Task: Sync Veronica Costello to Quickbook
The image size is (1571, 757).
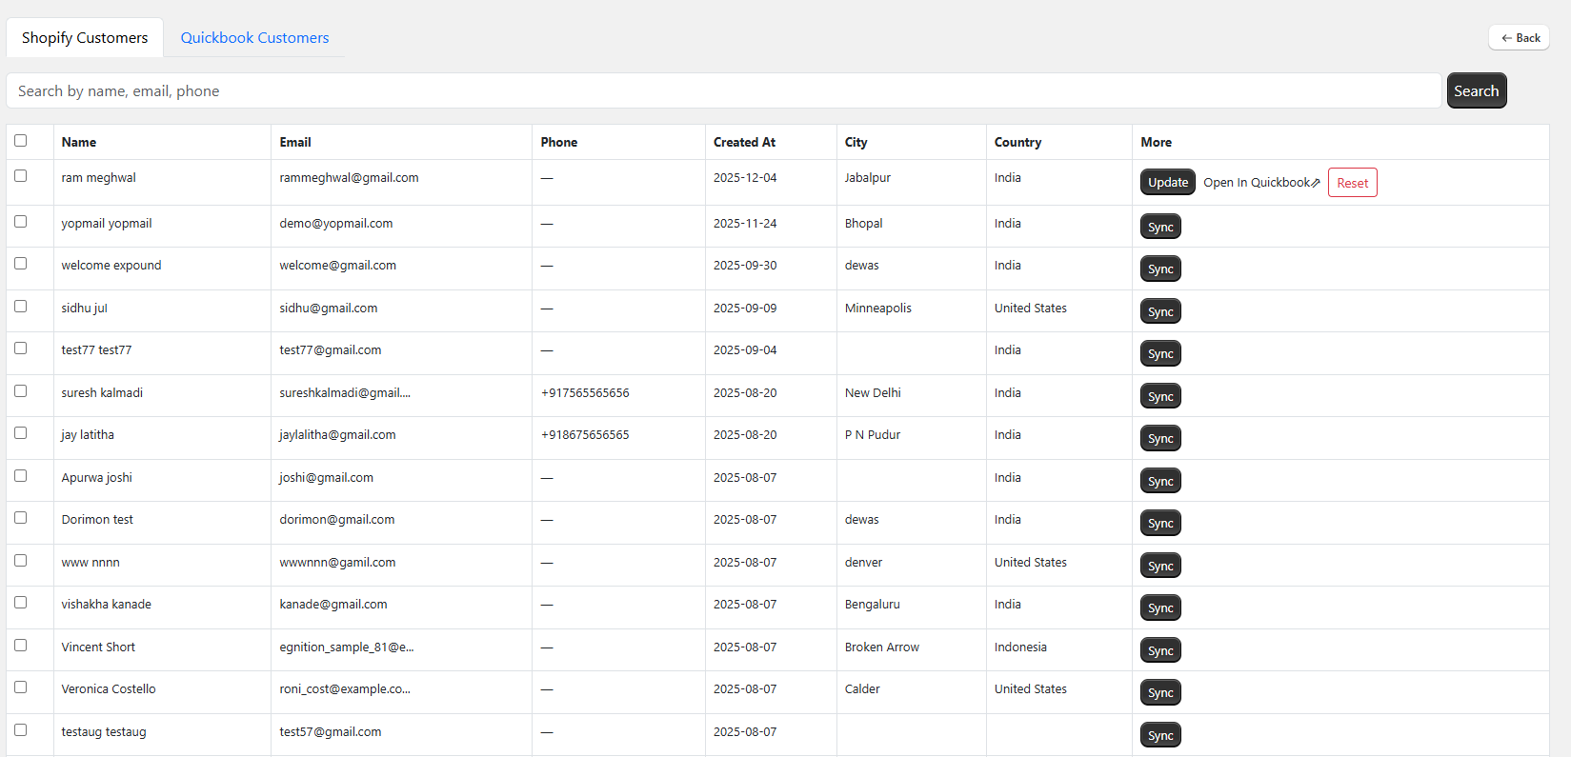Action: point(1160,693)
